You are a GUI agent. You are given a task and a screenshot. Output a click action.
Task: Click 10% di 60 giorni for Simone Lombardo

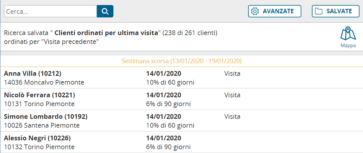point(170,126)
